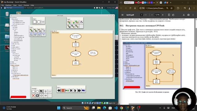The height and width of the screenshot is (111, 197).
Task: Open VirtualBox Machine menu
Action: click(8, 5)
